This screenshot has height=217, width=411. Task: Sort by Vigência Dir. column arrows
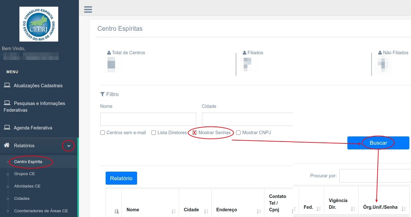click(x=353, y=209)
